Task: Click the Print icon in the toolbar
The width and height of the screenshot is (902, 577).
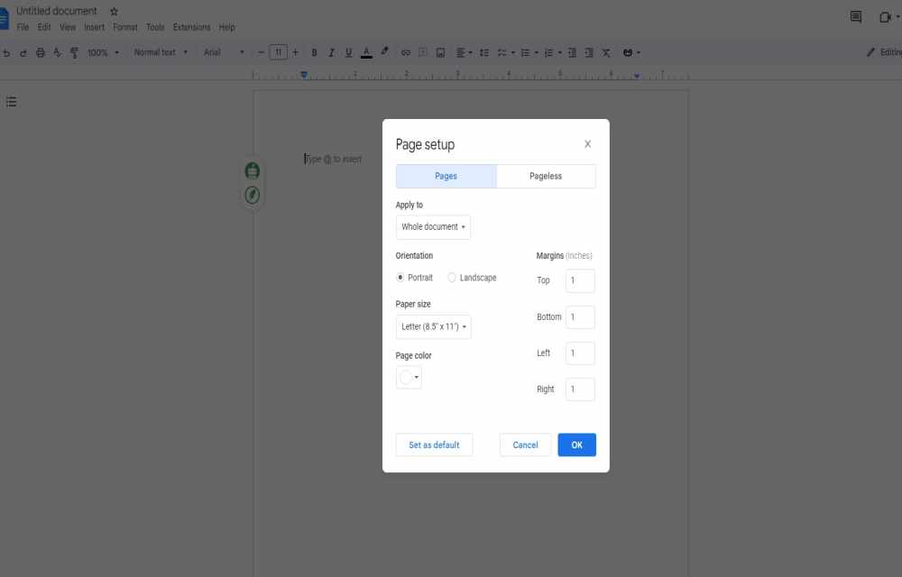Action: click(40, 51)
